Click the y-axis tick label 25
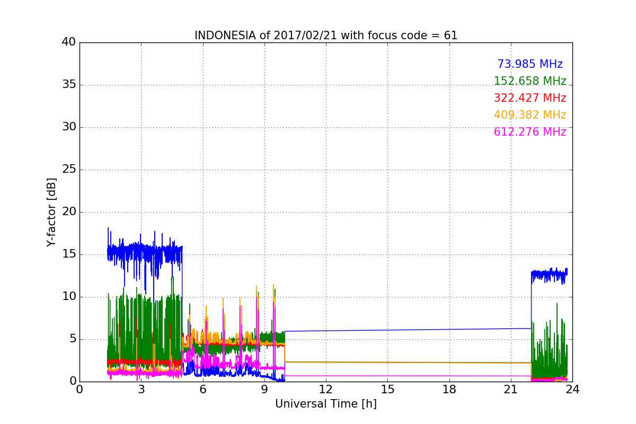Viewport: 636px width, 424px height. pos(68,170)
